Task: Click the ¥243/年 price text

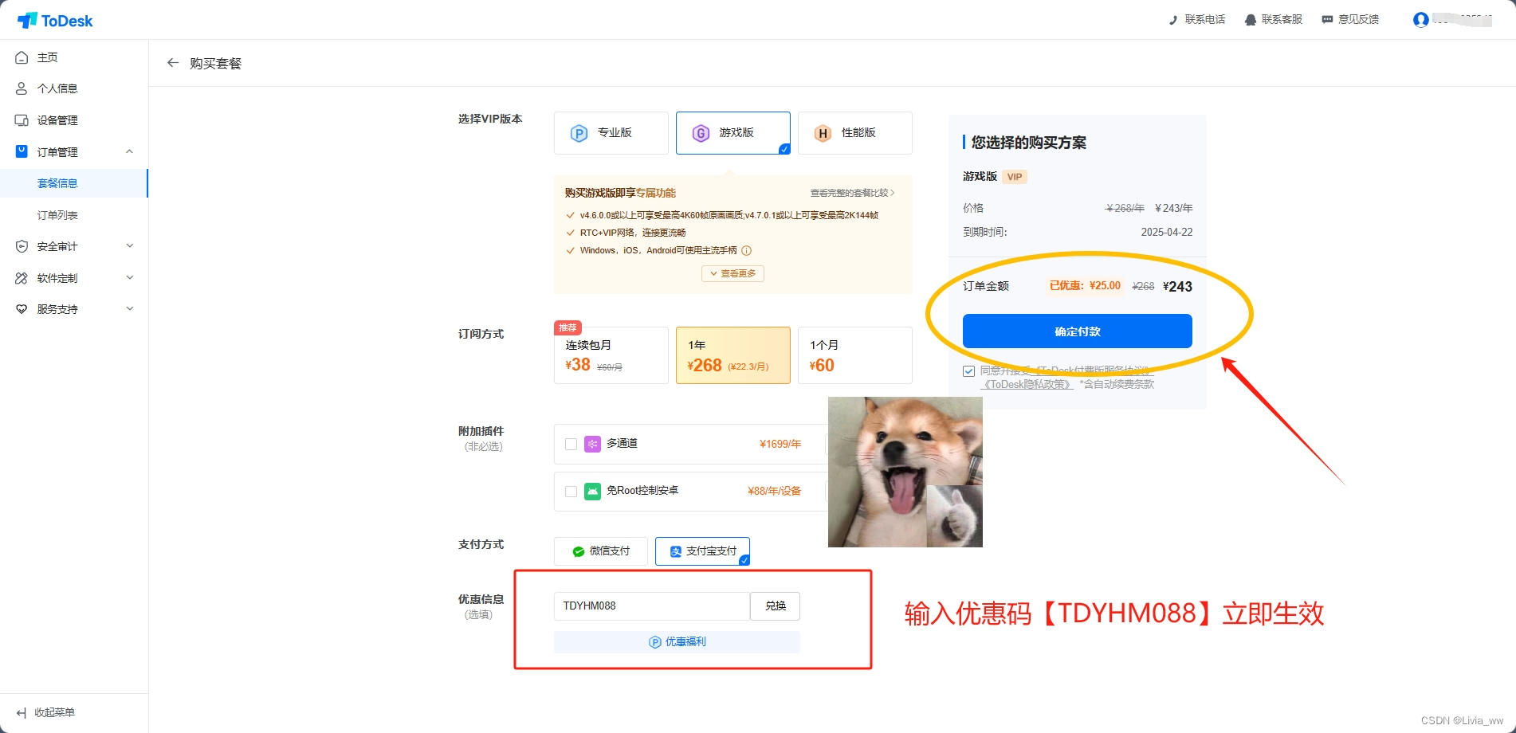Action: pos(1174,208)
